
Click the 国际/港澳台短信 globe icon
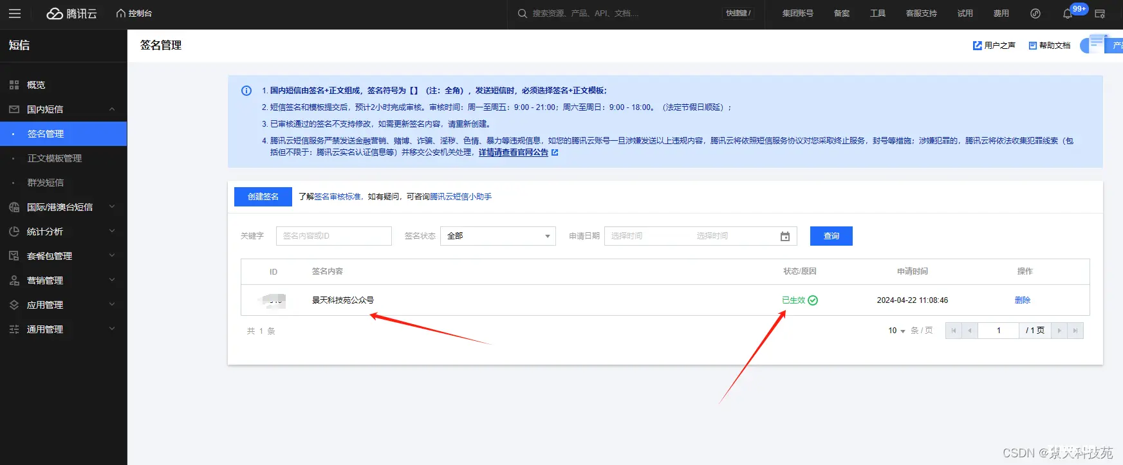coord(14,207)
